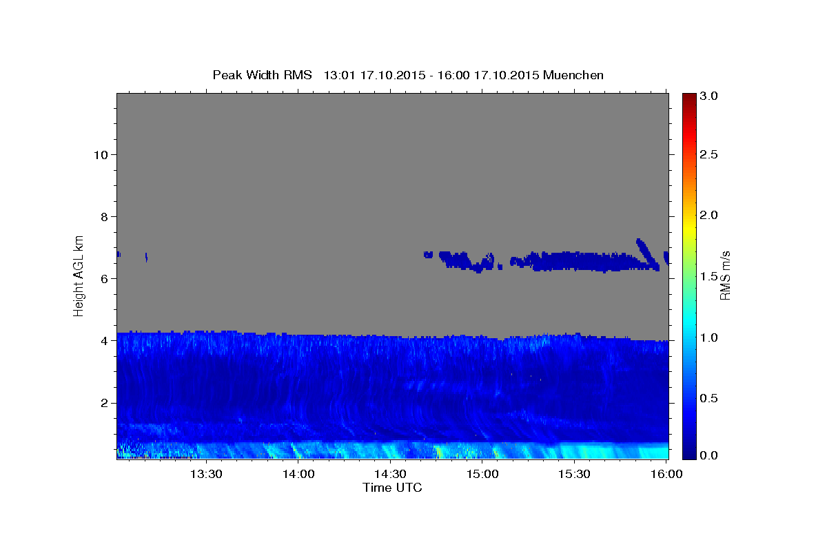This screenshot has width=827, height=551.
Task: Click the 15:00 time tick label
Action: tap(482, 474)
